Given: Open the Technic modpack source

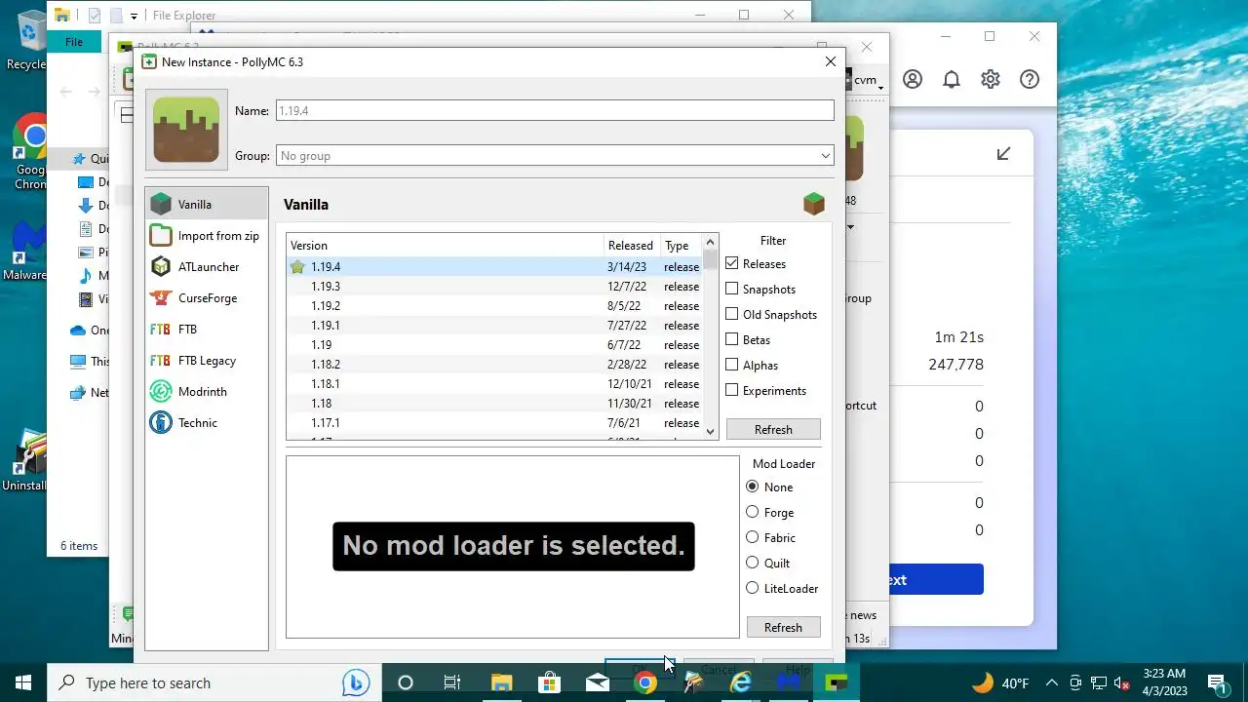Looking at the screenshot, I should point(207,422).
